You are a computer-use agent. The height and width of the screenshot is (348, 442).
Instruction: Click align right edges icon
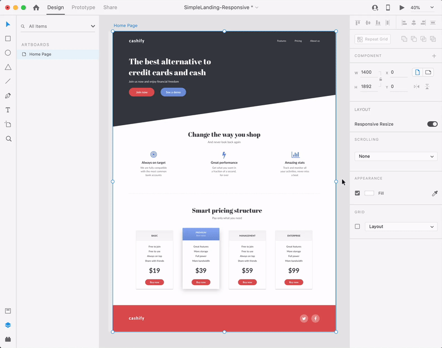tap(423, 23)
